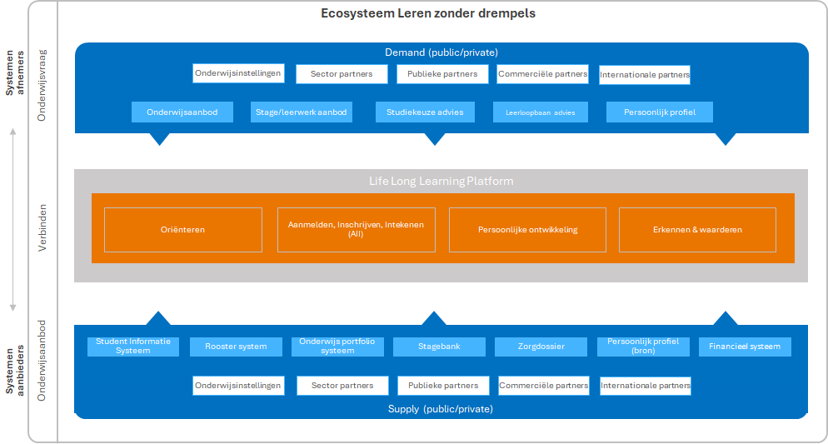The width and height of the screenshot is (828, 444).
Task: Select Sector partners in the Demand section
Action: click(342, 74)
